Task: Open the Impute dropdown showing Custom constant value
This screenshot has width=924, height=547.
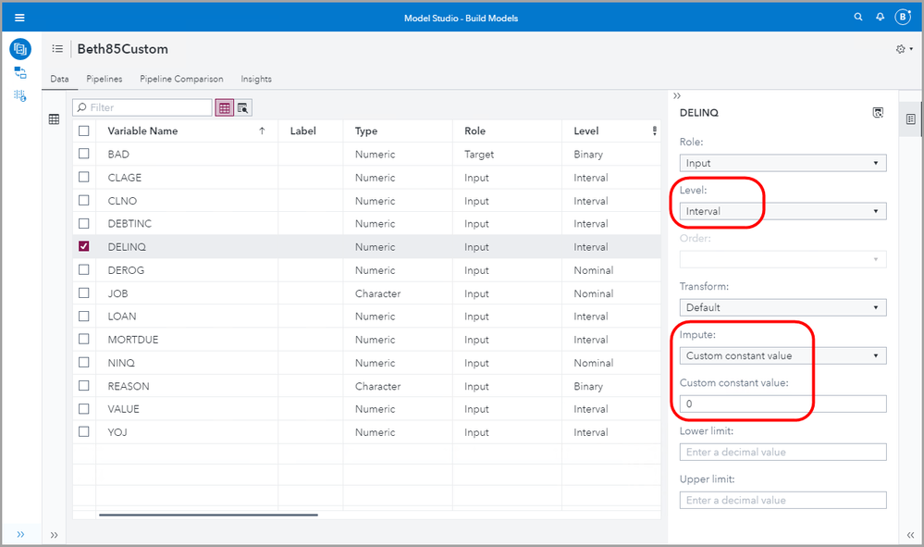Action: (782, 355)
